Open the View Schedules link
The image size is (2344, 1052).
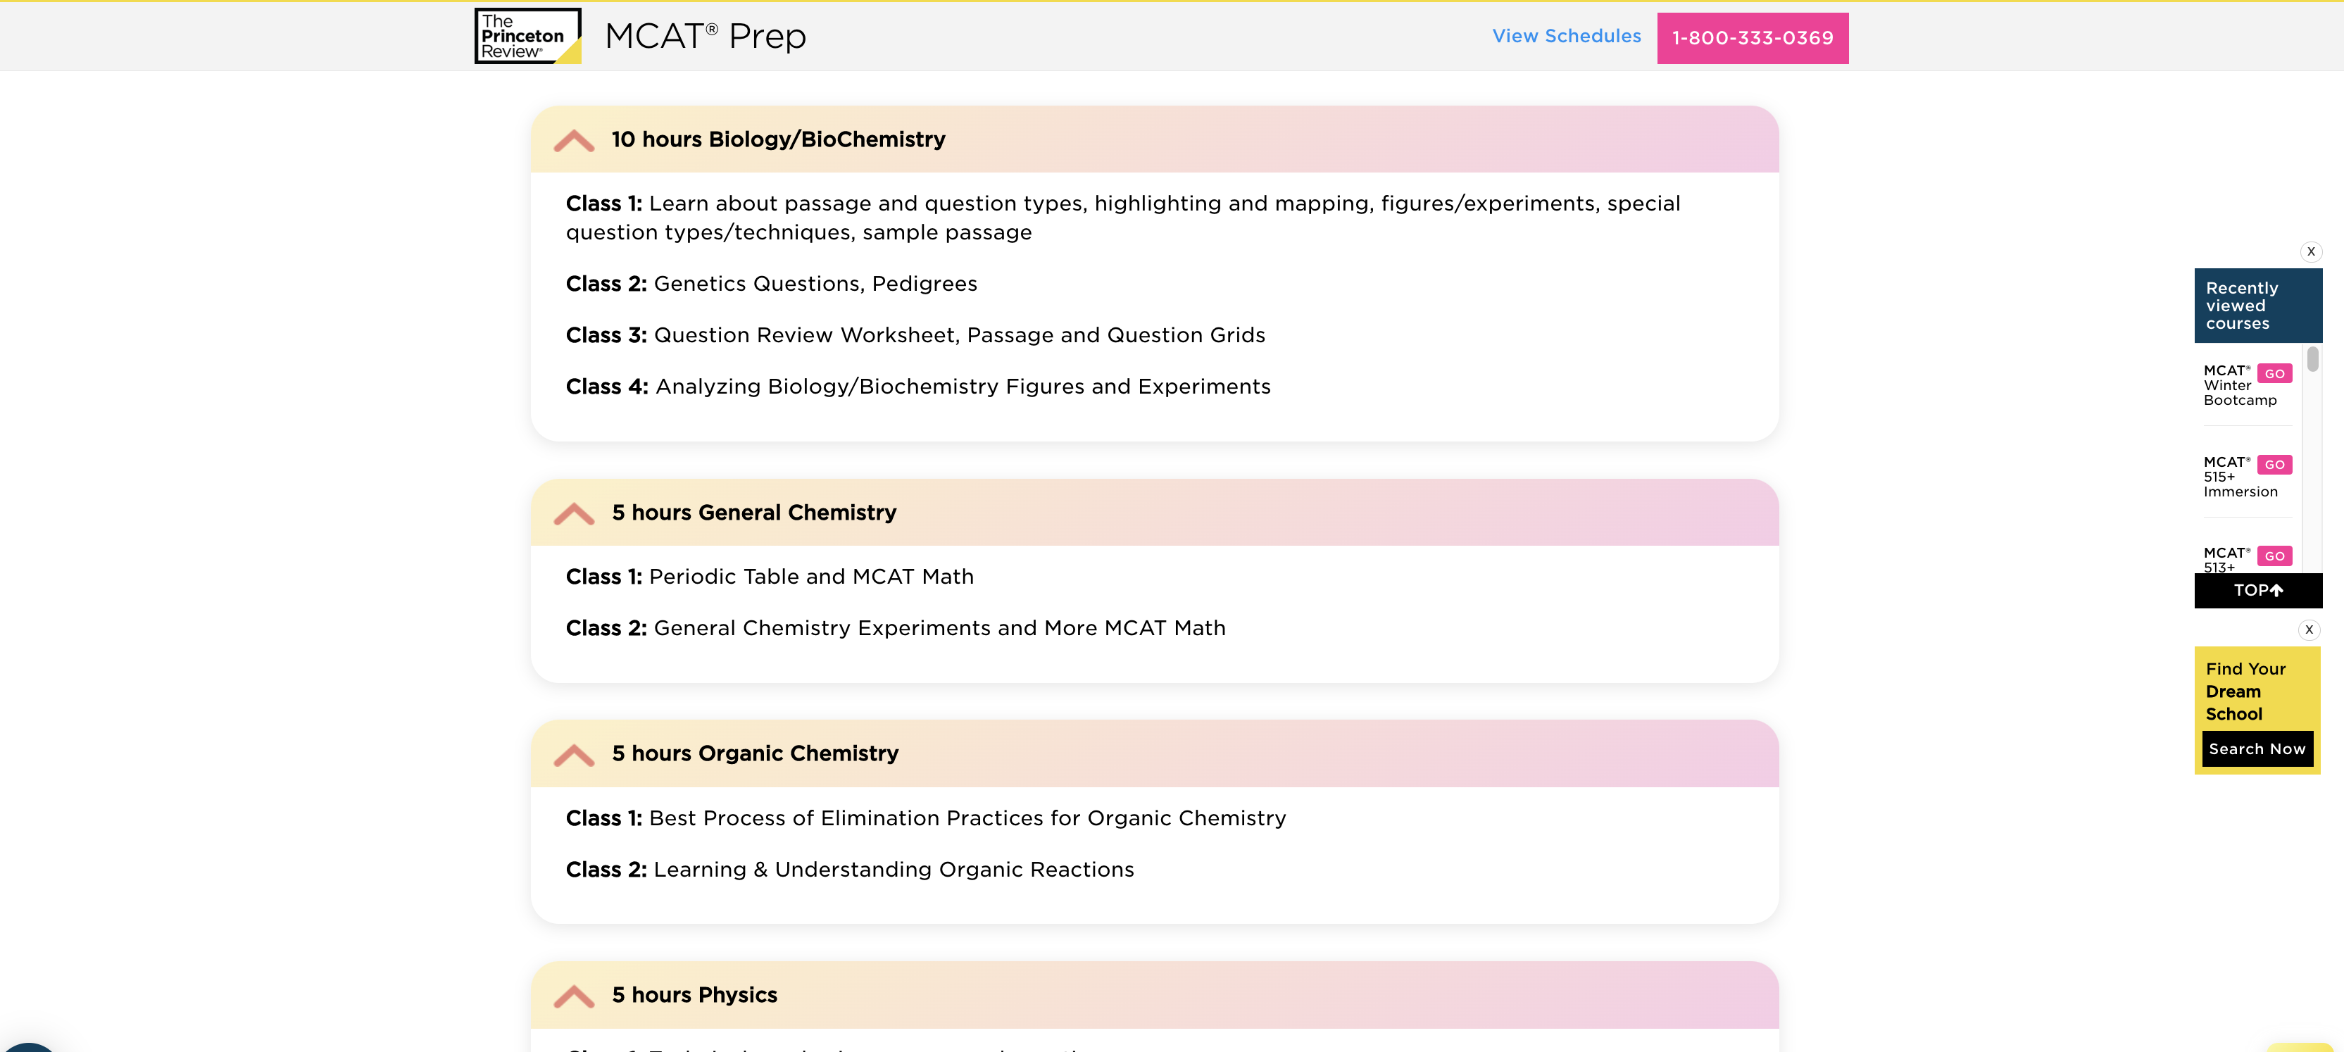pyautogui.click(x=1566, y=37)
